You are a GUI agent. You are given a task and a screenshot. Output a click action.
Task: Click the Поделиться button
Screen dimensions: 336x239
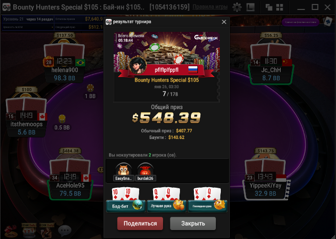pyautogui.click(x=140, y=224)
